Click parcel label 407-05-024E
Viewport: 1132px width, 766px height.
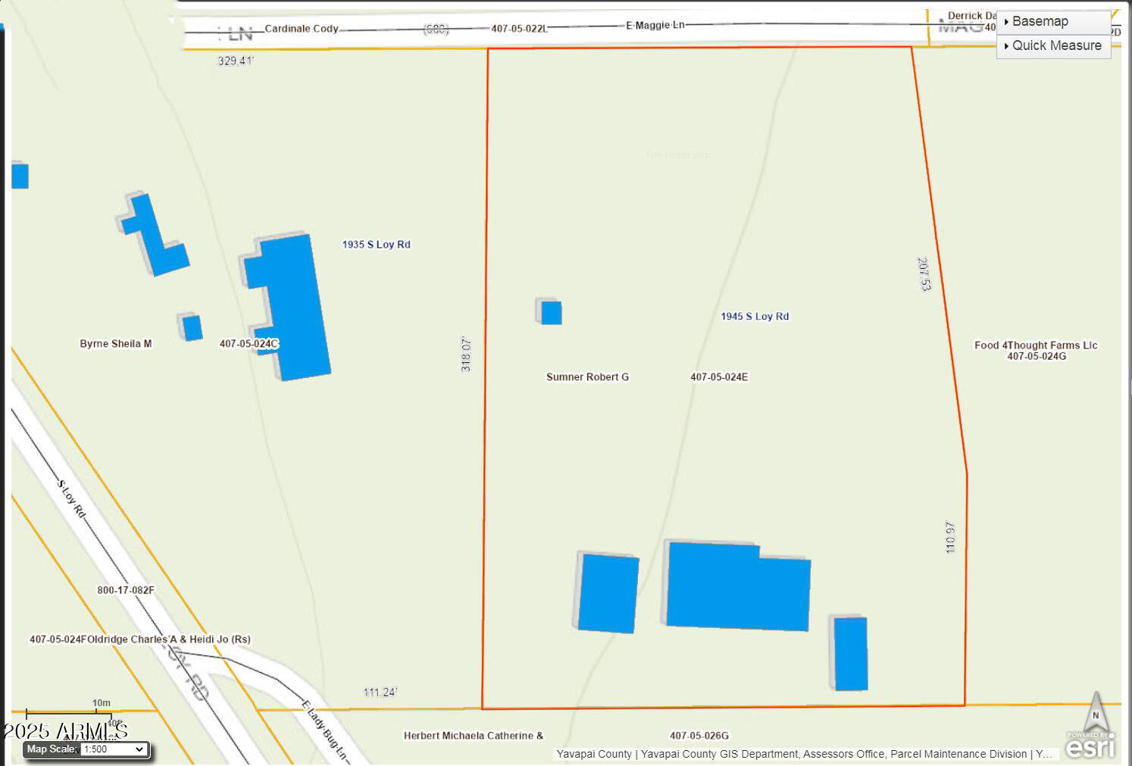(718, 376)
